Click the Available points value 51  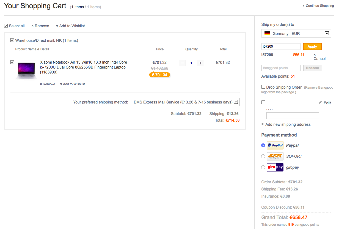(x=293, y=76)
